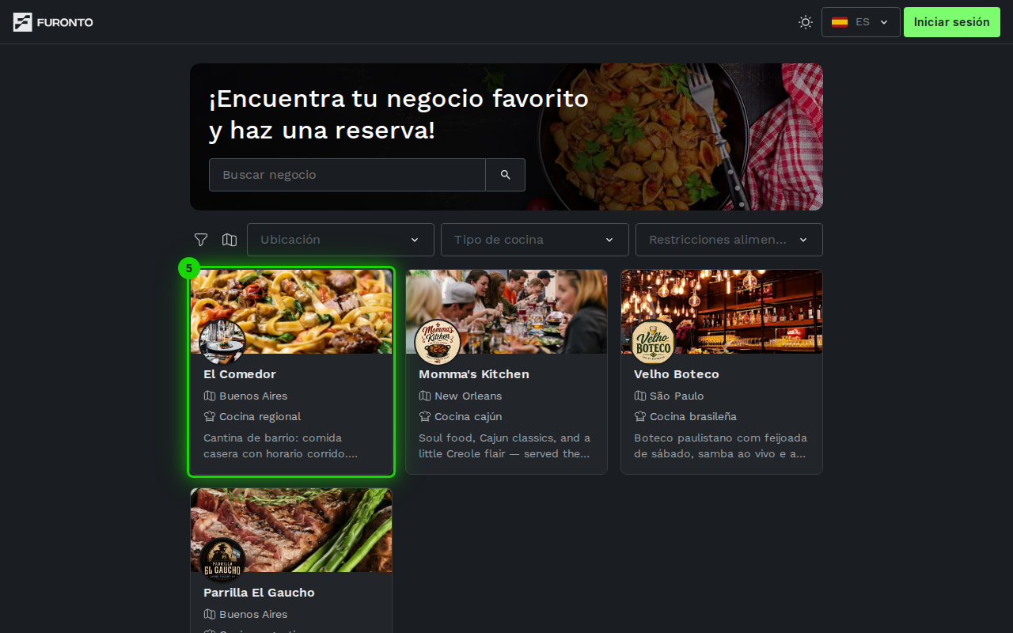1013x633 pixels.
Task: Click chef hat icon beside Cocina regional
Action: (210, 416)
